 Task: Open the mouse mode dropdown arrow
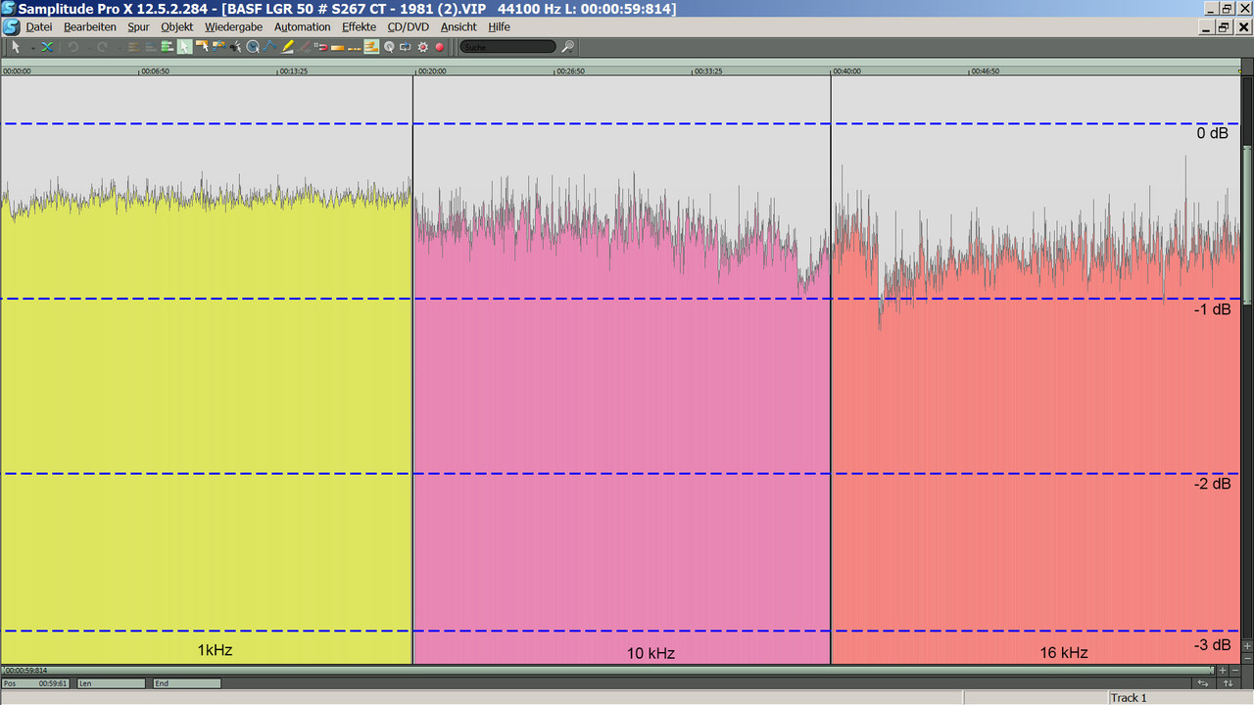(32, 47)
